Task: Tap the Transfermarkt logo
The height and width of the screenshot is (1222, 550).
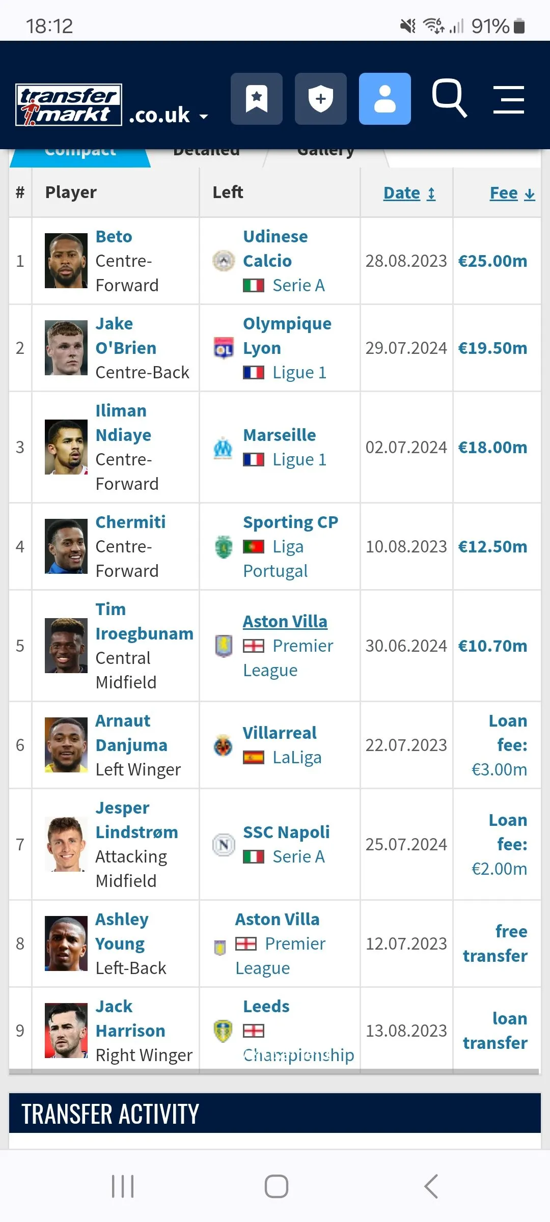Action: [69, 105]
